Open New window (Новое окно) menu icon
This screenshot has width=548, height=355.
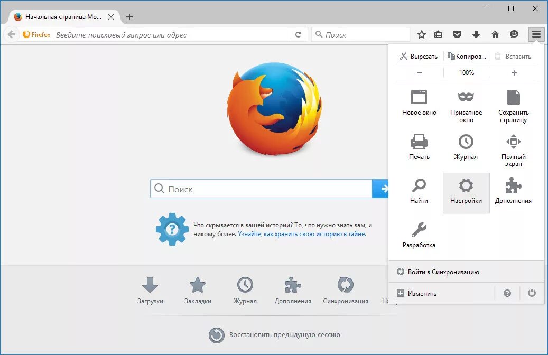[419, 97]
